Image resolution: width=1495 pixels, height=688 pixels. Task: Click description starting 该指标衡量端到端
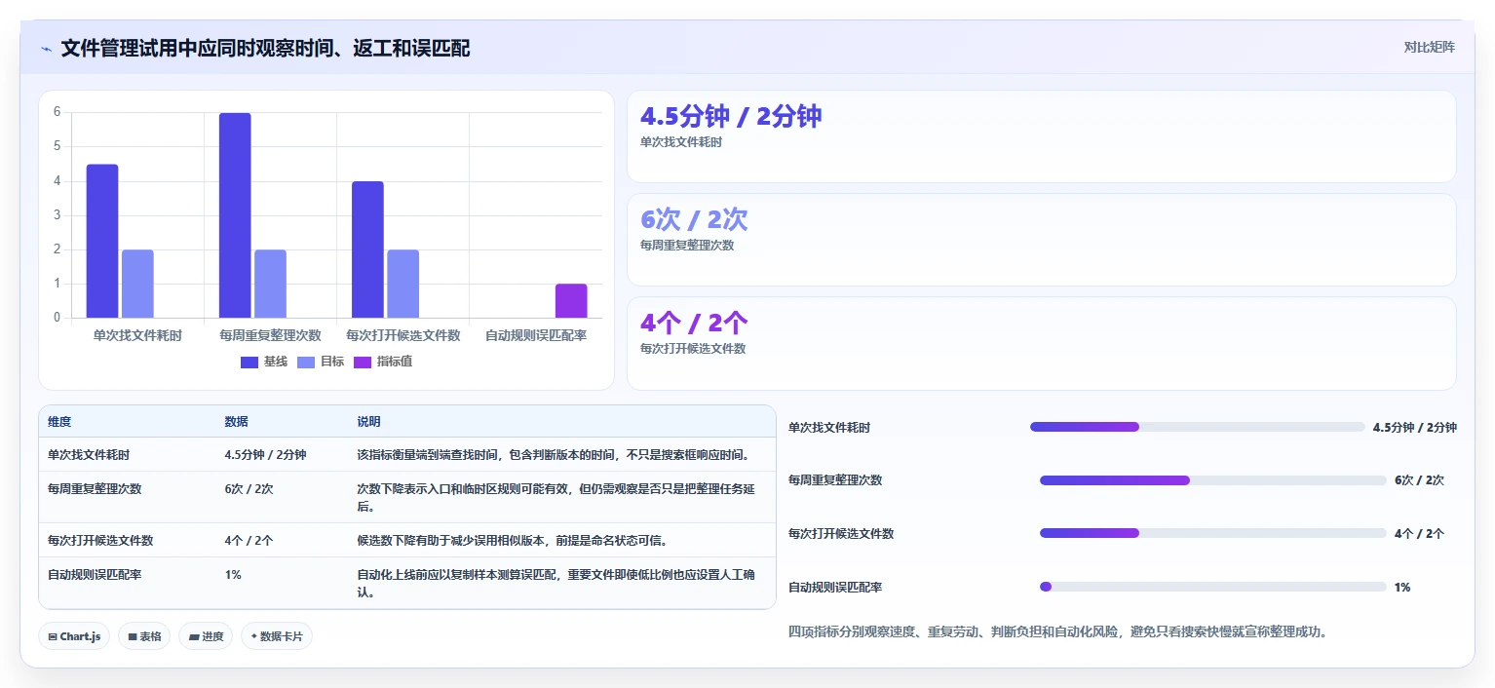click(553, 455)
